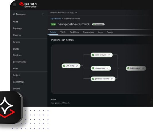Open Observe in the sidebar
Screen dimensions: 153x132
coord(17,35)
